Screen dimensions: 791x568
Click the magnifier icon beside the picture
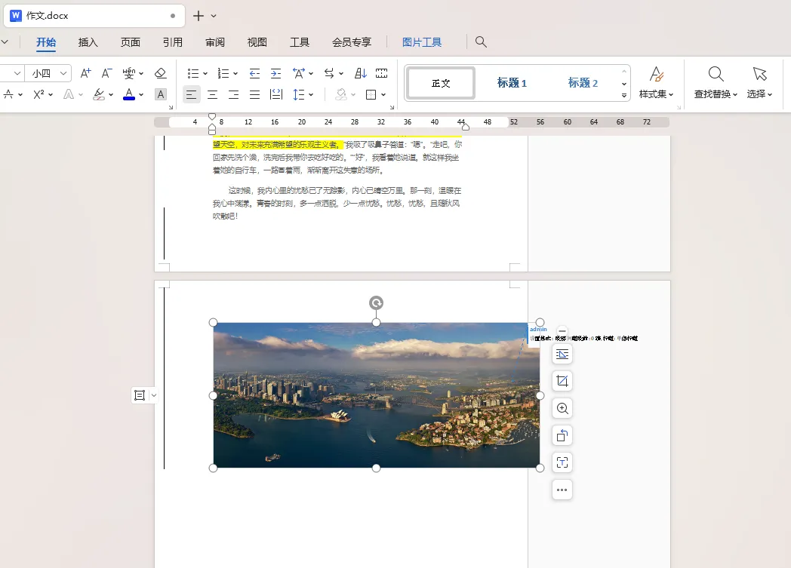click(x=562, y=408)
